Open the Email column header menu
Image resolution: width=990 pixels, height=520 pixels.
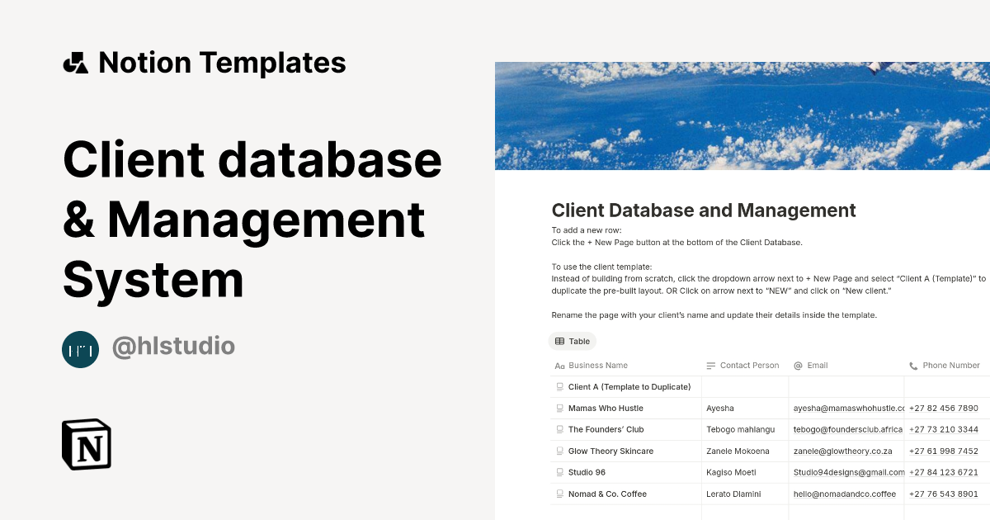[x=817, y=366]
